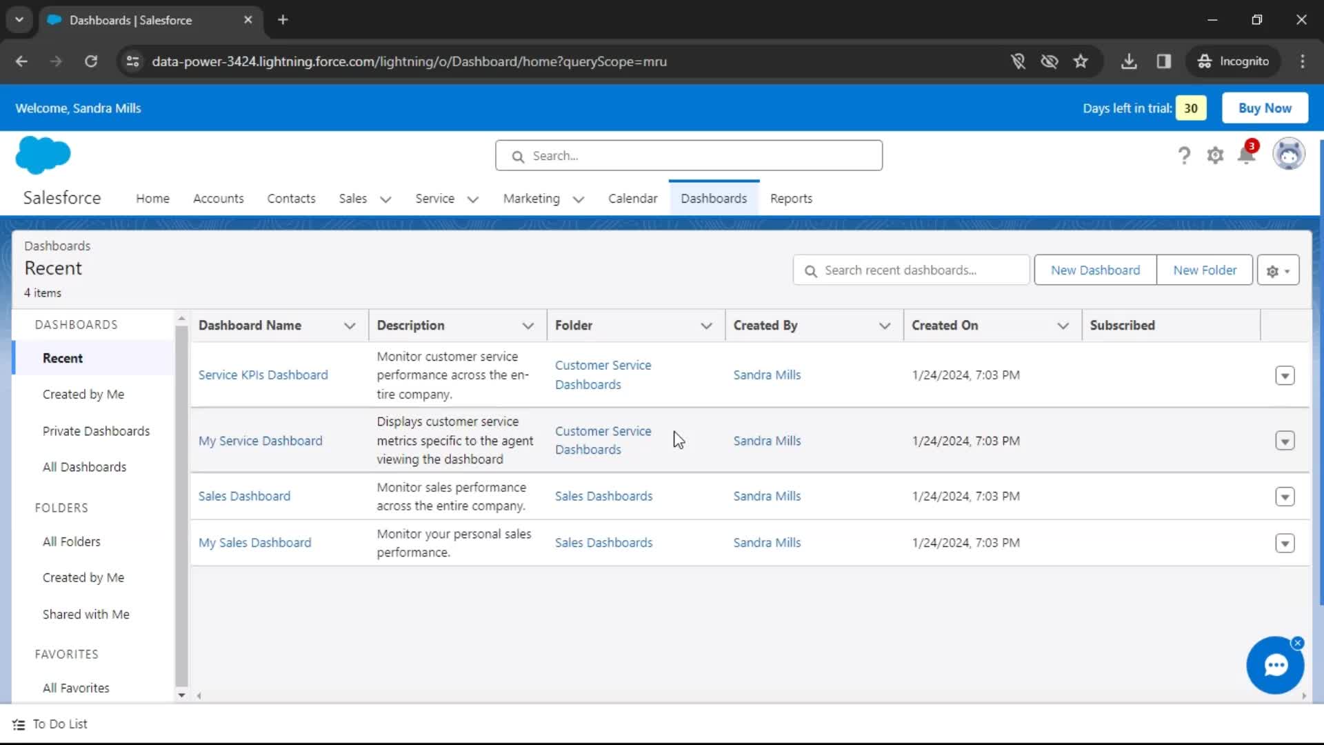Open list view controls gear dropdown

pyautogui.click(x=1278, y=270)
